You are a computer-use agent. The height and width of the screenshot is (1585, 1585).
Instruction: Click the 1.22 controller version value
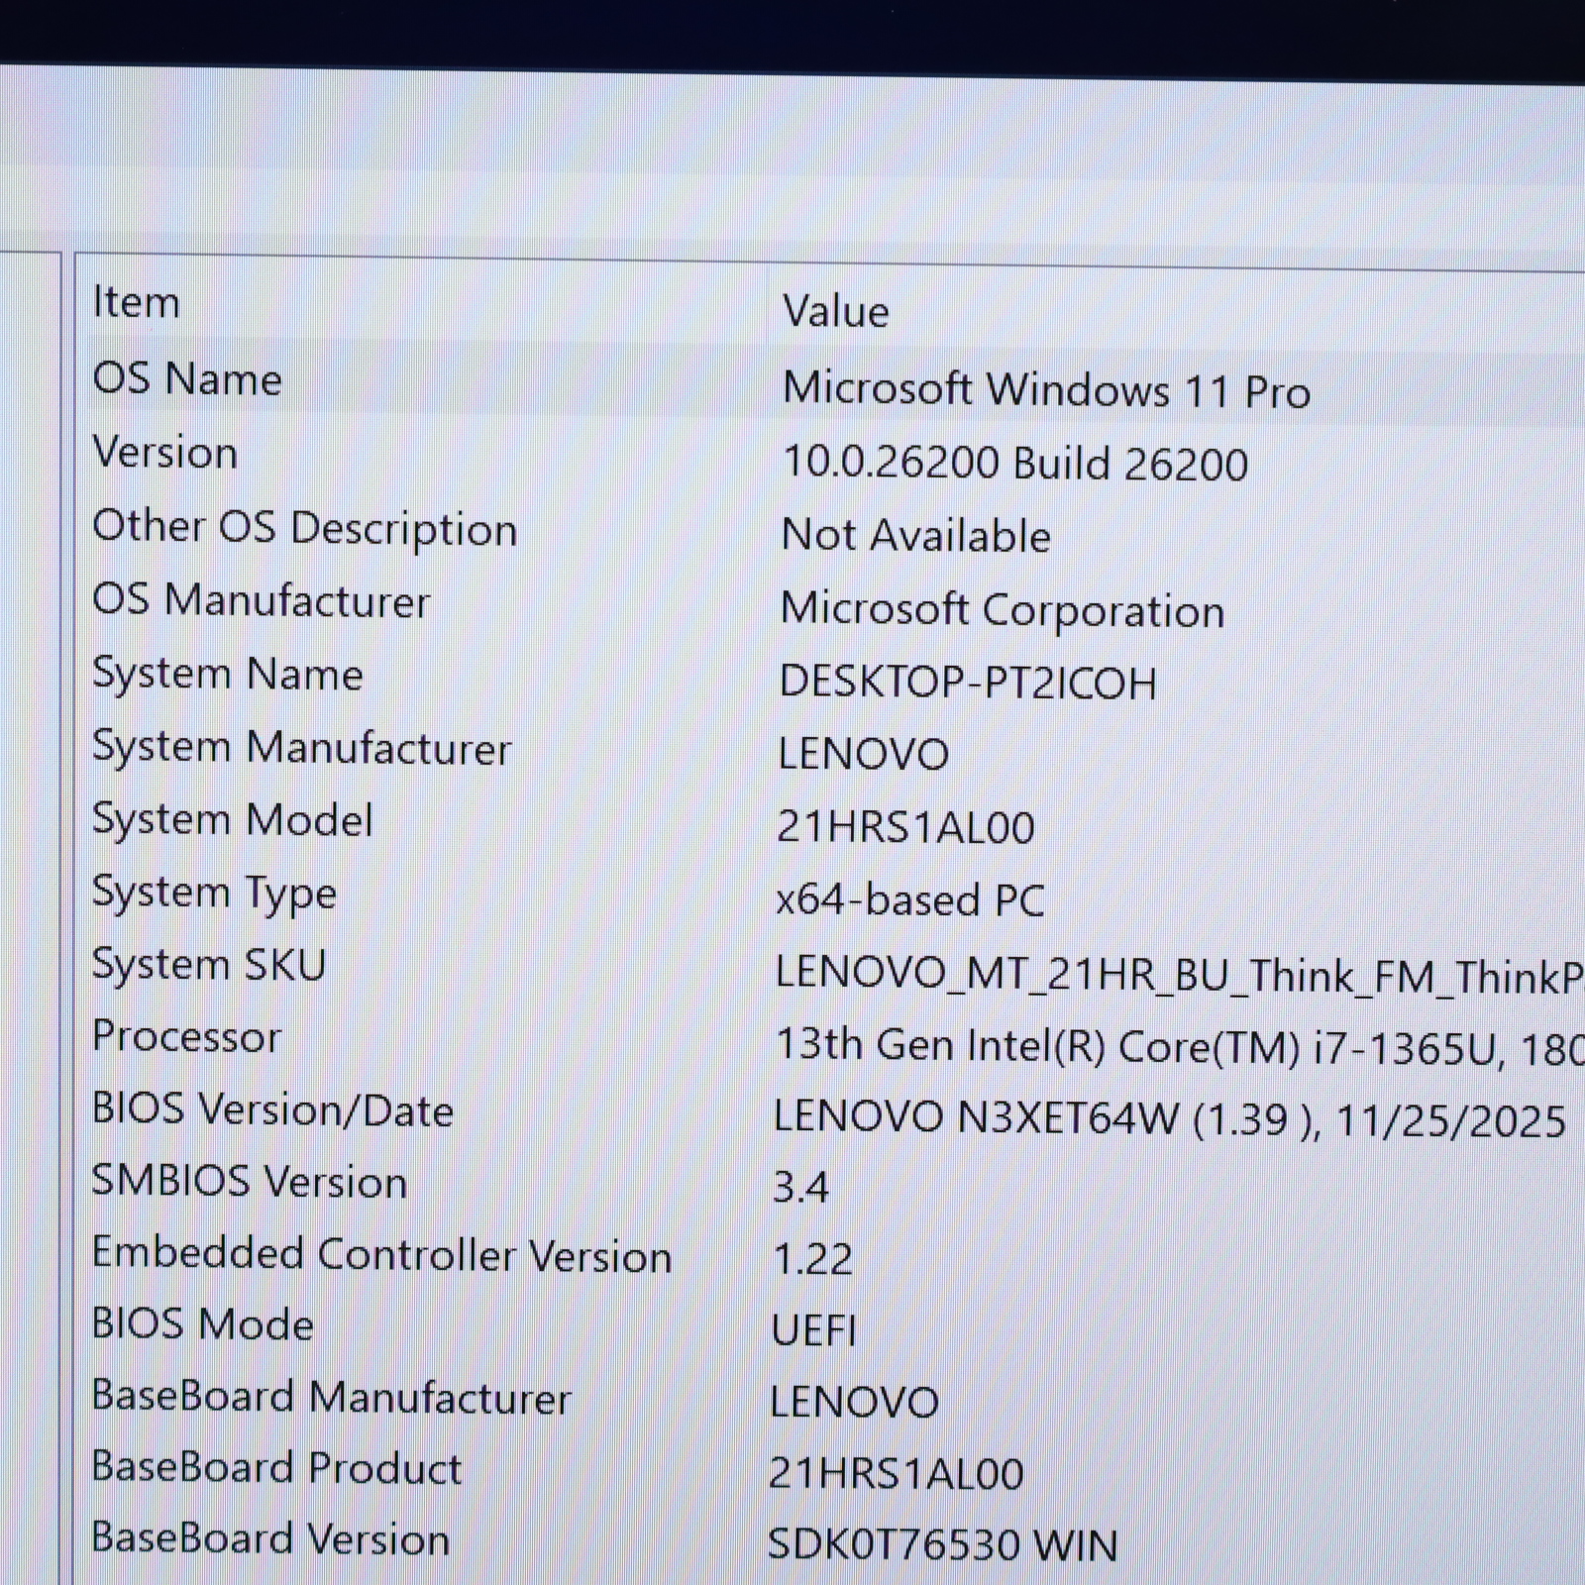812,1259
